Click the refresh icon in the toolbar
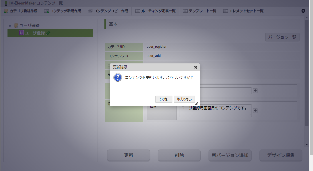 tap(303, 11)
